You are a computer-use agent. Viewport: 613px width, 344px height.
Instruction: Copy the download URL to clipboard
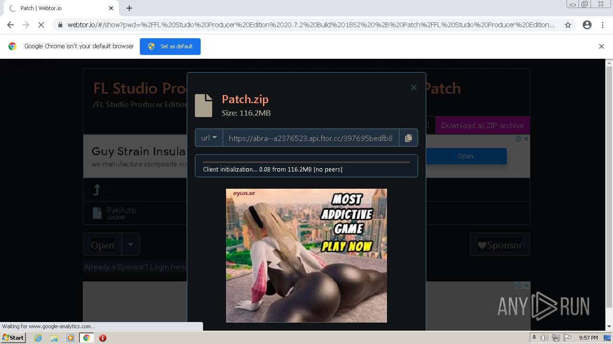click(x=409, y=138)
